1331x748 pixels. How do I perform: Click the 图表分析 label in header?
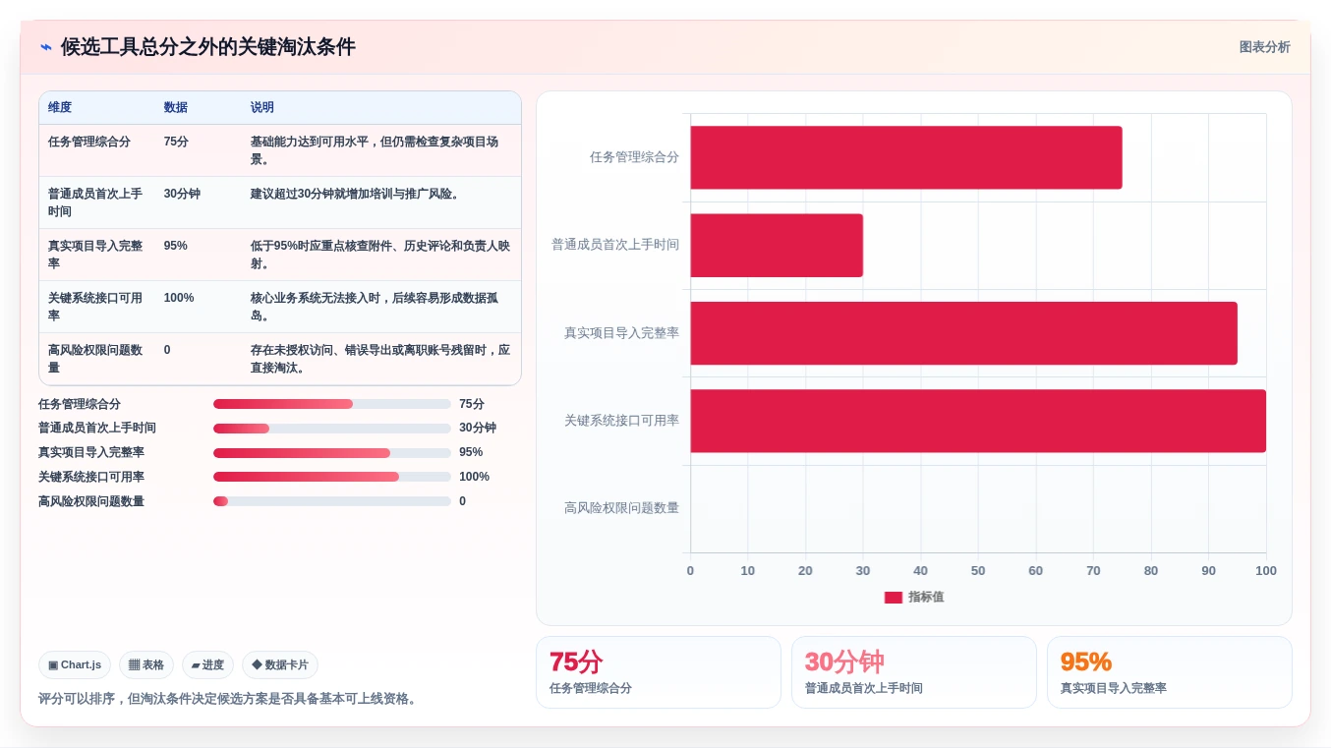[1264, 47]
